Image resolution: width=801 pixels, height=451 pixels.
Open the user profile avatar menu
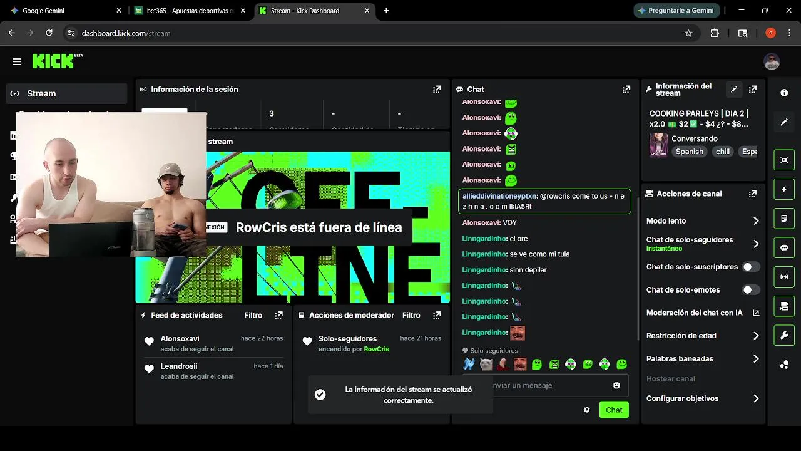pos(772,61)
